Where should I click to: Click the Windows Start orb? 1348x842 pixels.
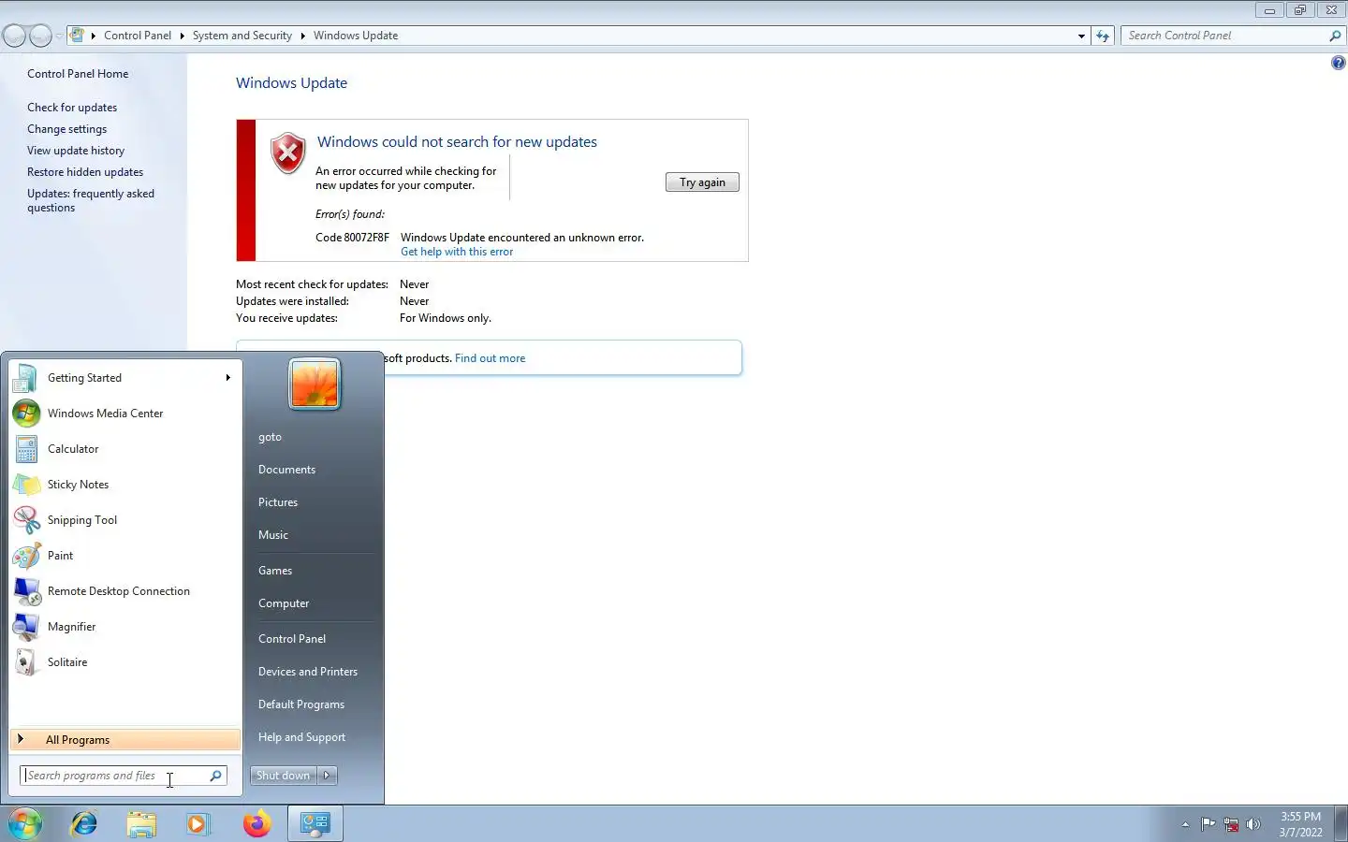(25, 823)
